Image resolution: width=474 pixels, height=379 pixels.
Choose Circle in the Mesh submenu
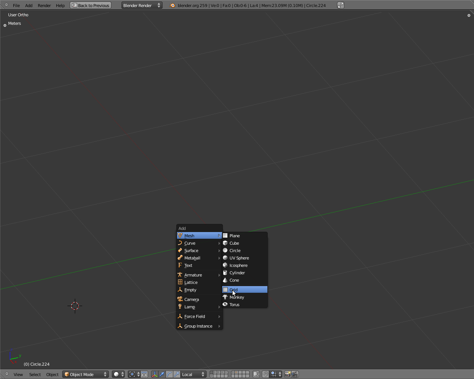244,251
